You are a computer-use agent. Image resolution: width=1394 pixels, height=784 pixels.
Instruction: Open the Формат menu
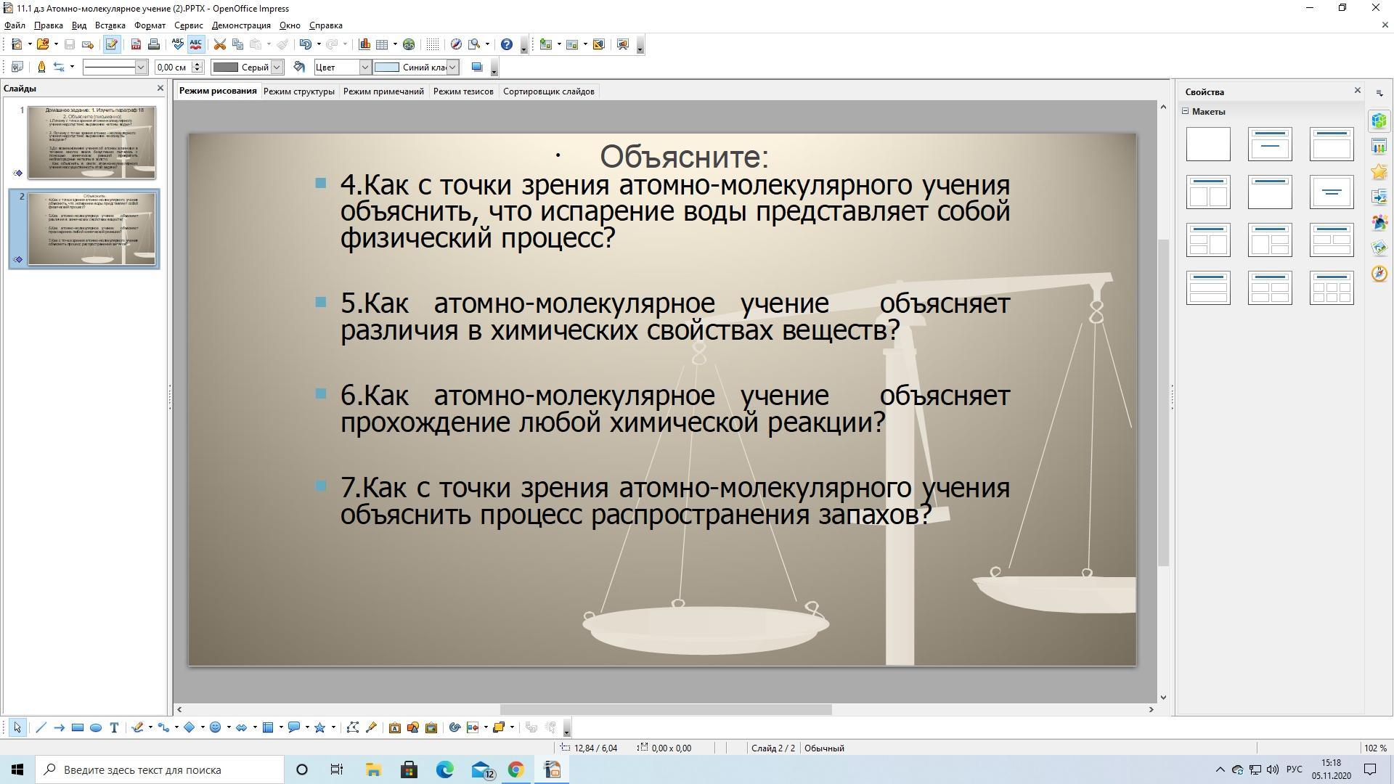[150, 25]
